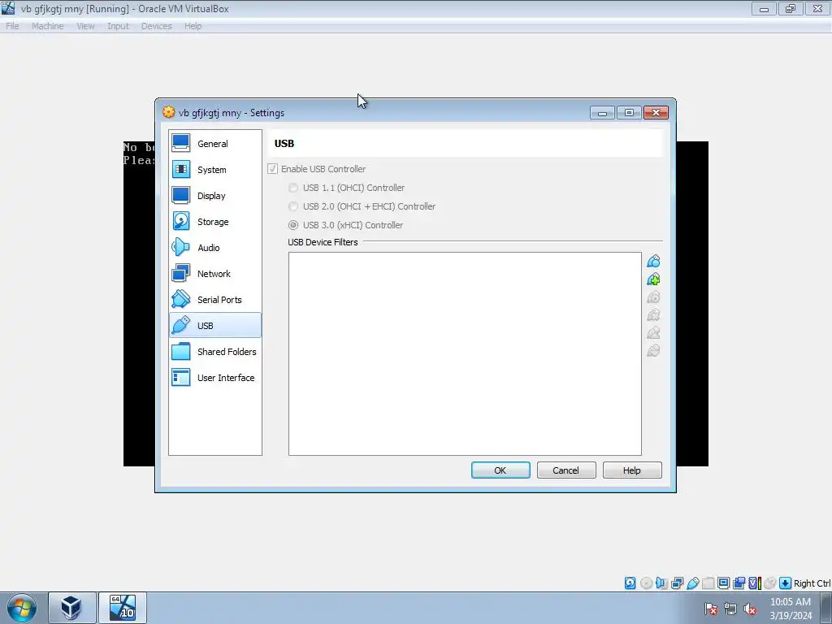Open the Windows Start menu

tap(22, 608)
